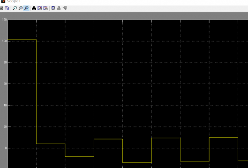Click the 60 label on y-axis
The width and height of the screenshot is (248, 168).
pyautogui.click(x=5, y=84)
